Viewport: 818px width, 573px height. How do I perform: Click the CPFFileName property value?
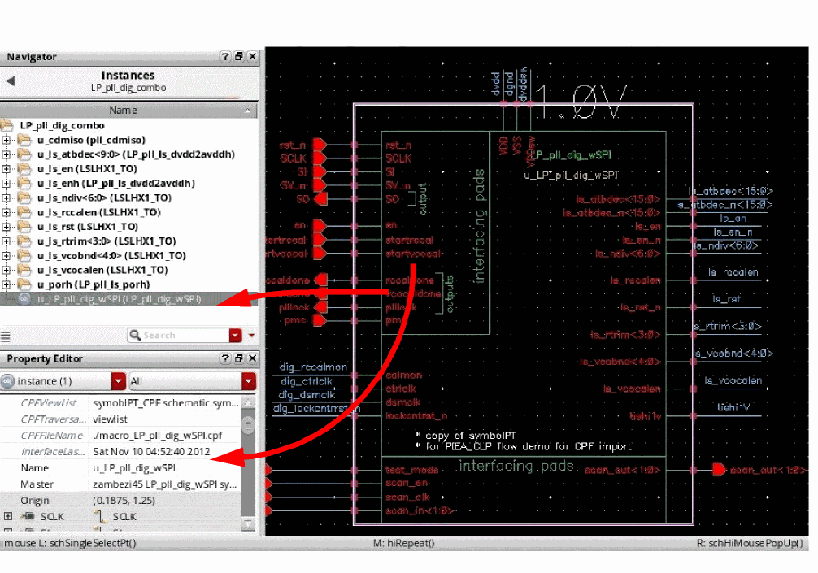[158, 436]
